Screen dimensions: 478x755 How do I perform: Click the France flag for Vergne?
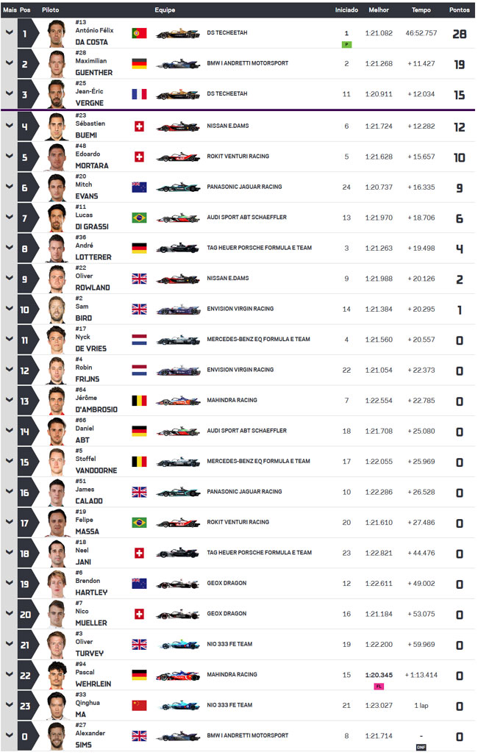tap(139, 94)
